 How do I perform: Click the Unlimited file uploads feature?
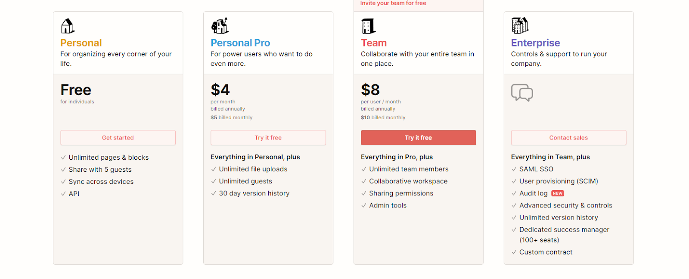[x=253, y=169]
